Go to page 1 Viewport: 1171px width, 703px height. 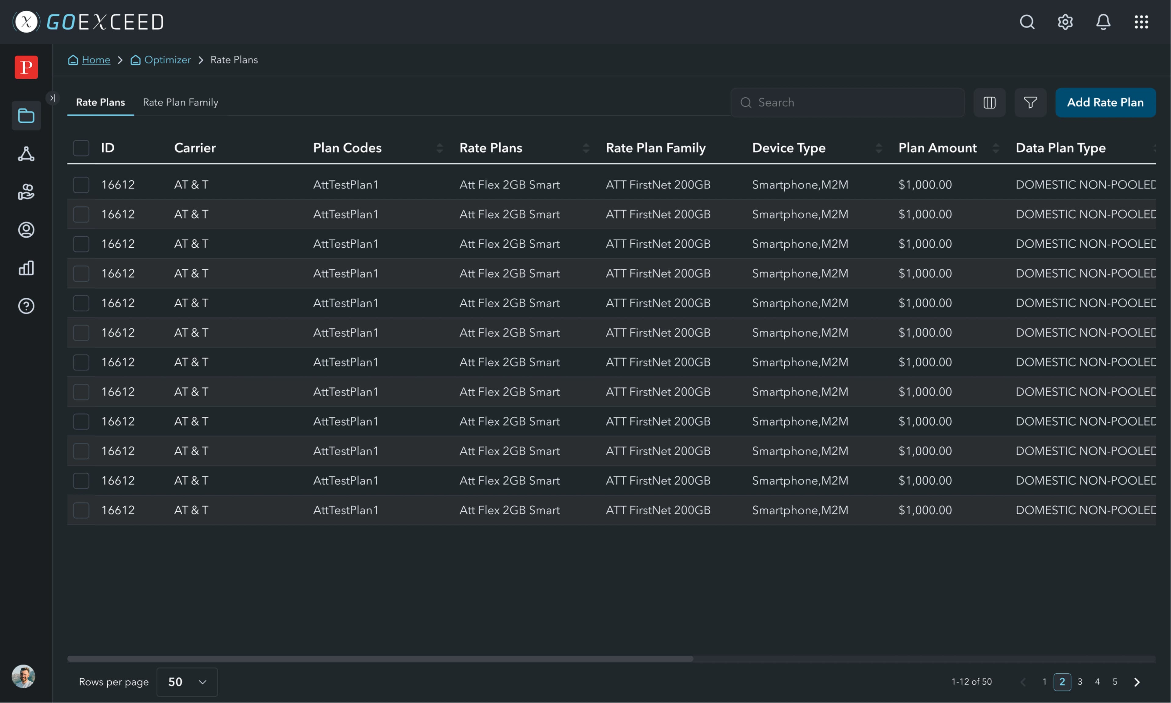[1044, 682]
